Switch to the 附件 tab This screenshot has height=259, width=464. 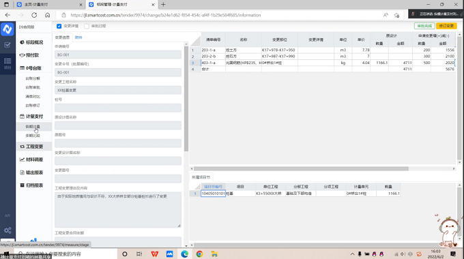point(78,37)
